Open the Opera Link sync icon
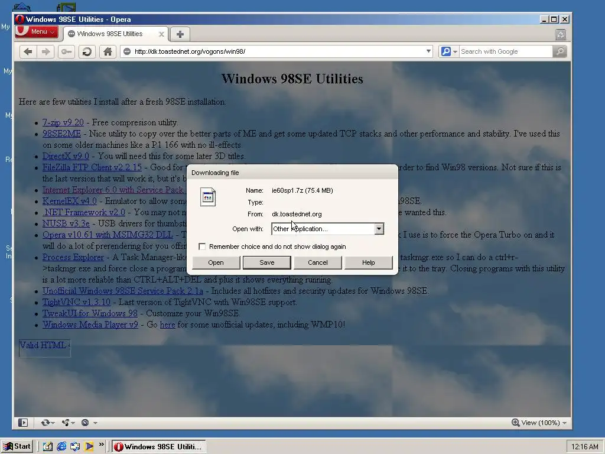This screenshot has height=454, width=605. pos(45,423)
